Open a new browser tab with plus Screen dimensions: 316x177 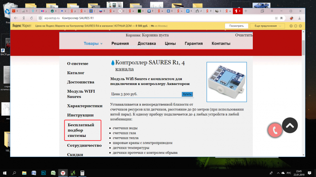coord(246,11)
